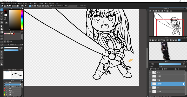Screen dimensions: 187x97
Task: Select the 연필 brush in list
Action: 12,82
